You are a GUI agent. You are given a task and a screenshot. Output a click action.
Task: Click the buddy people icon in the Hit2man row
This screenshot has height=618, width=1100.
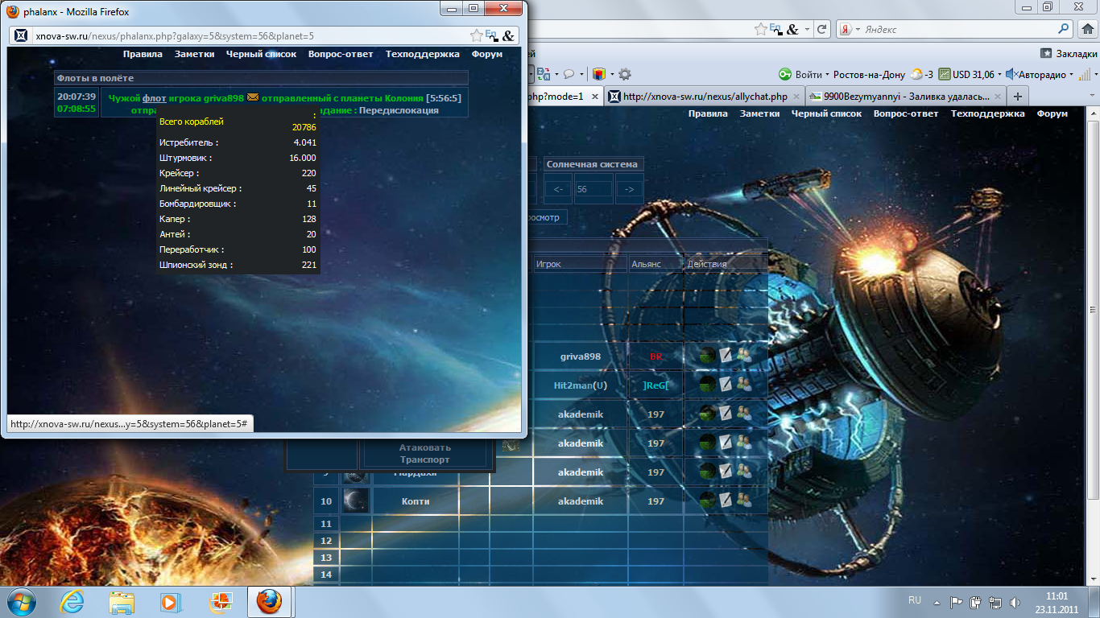coord(743,385)
